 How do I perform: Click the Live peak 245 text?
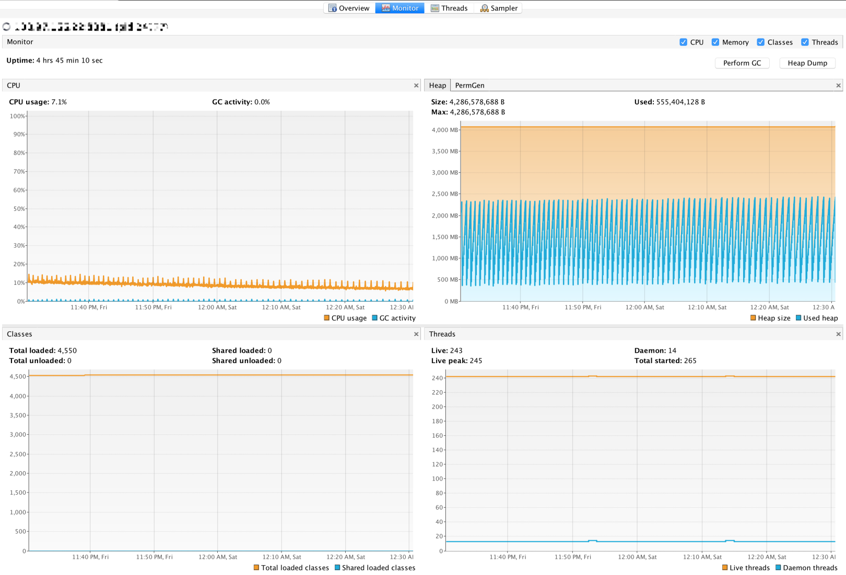tap(456, 361)
